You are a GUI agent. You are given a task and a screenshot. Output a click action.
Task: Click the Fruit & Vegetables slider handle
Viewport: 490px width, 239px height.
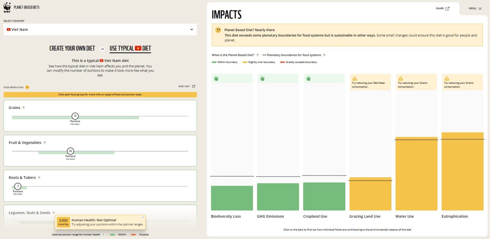70,151
